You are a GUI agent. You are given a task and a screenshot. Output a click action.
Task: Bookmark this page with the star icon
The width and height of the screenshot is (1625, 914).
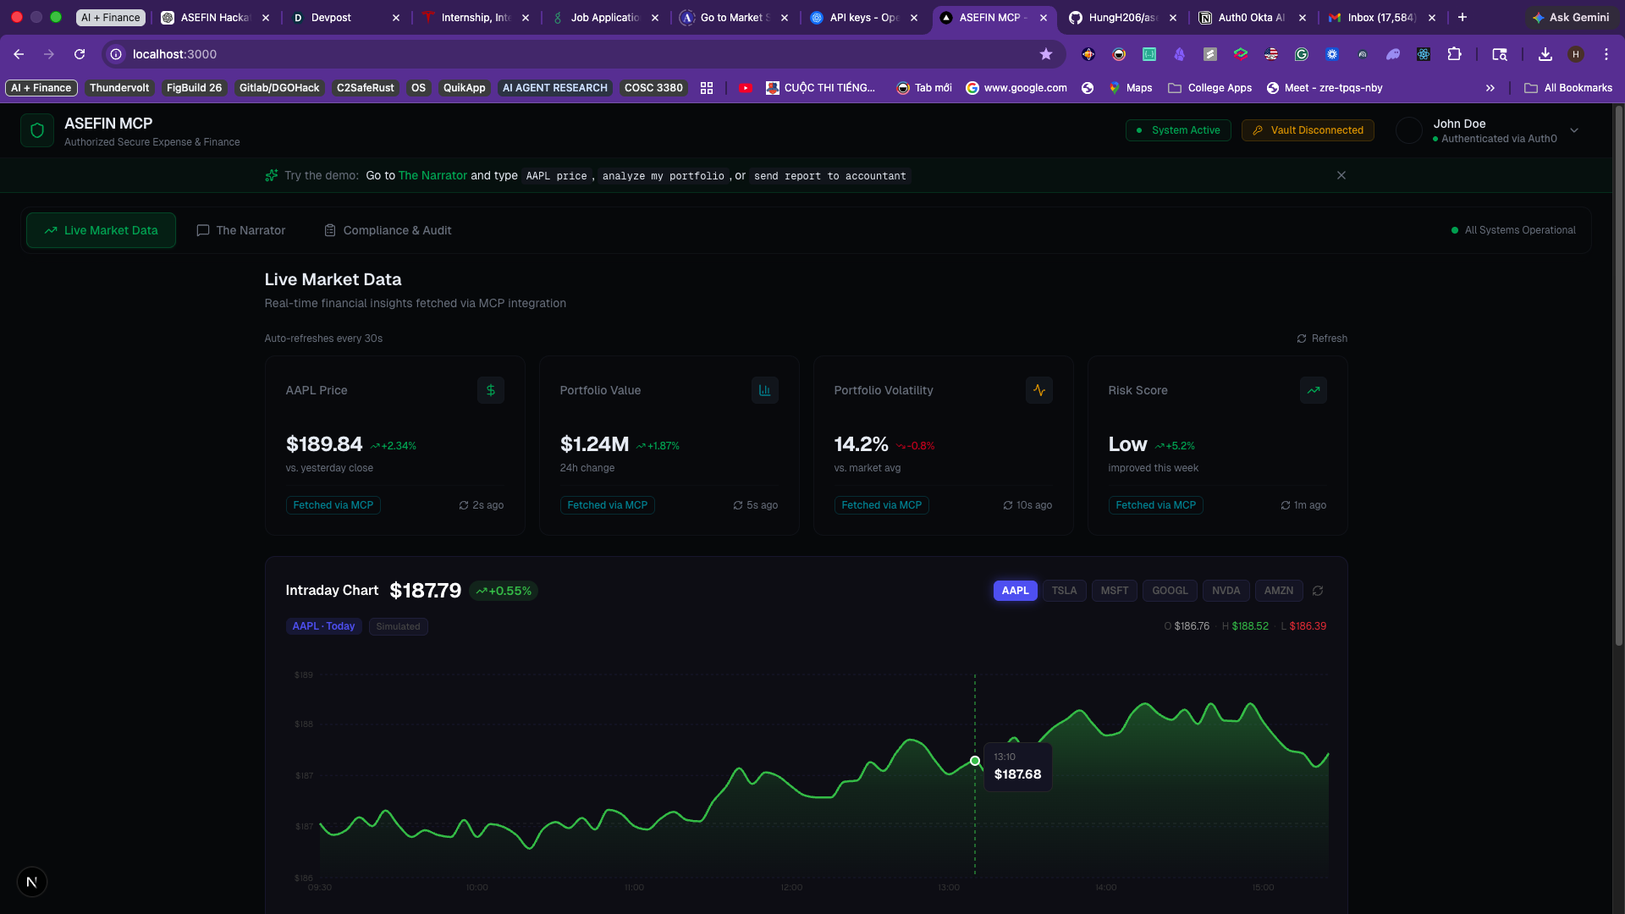coord(1046,54)
